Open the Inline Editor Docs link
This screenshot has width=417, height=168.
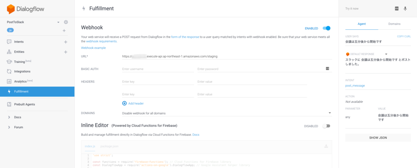[x=196, y=135]
